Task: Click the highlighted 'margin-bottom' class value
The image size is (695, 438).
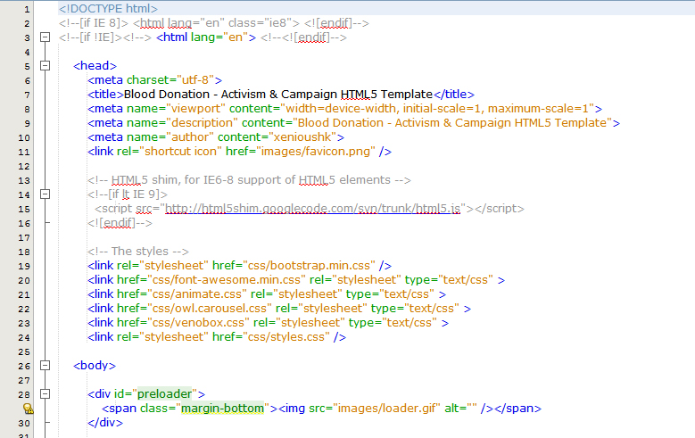Action: (x=222, y=408)
